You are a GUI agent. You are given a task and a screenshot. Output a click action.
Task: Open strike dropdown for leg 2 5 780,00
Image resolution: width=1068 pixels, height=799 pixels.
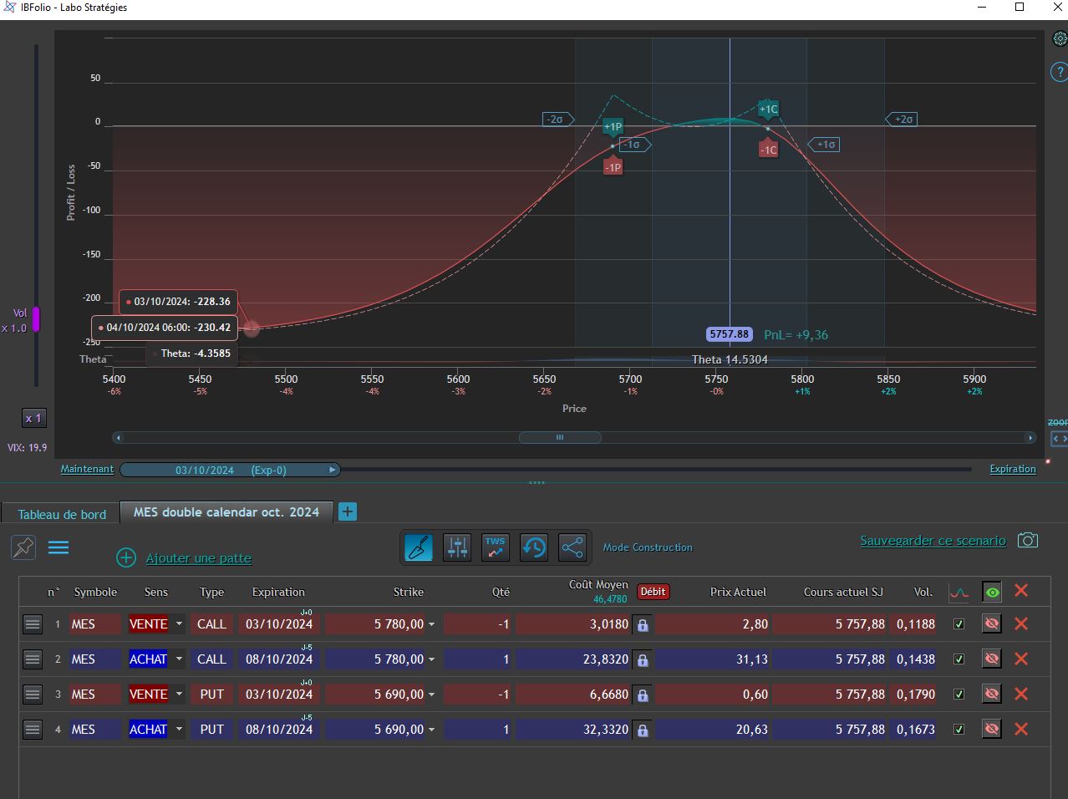point(432,659)
